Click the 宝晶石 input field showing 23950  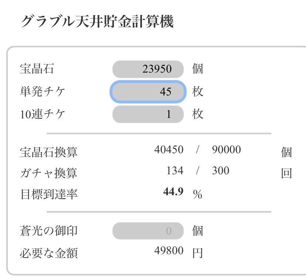[x=148, y=69]
